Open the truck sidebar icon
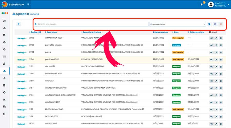The height and width of the screenshot is (128, 231). coord(4,107)
